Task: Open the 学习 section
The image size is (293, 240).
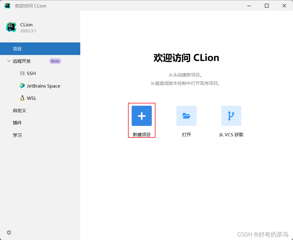Action: 17,135
